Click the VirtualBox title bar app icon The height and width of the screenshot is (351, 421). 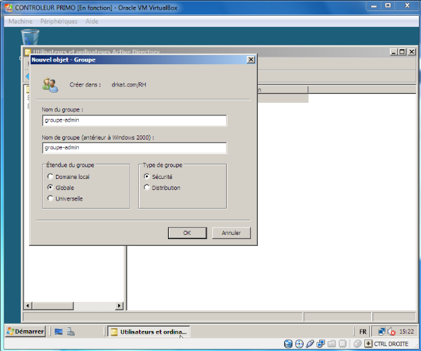pos(8,8)
